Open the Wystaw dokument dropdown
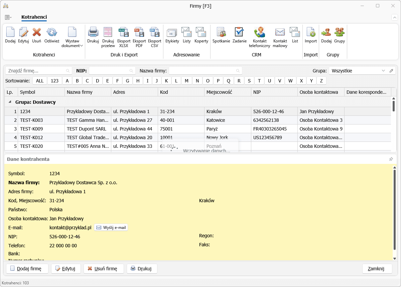This screenshot has width=401, height=287. click(73, 37)
